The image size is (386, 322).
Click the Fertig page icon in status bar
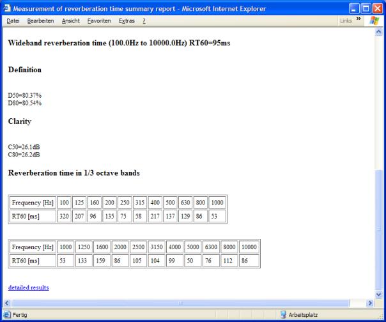point(6,314)
